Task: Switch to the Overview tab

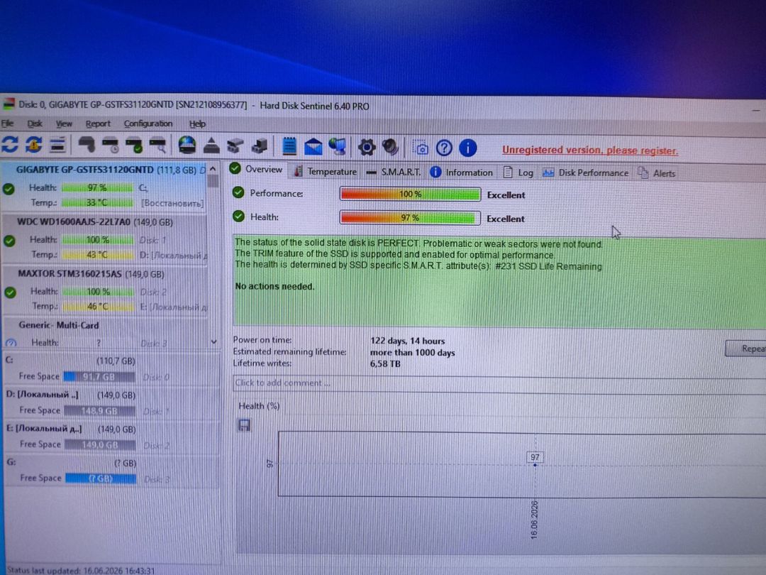Action: (x=257, y=169)
